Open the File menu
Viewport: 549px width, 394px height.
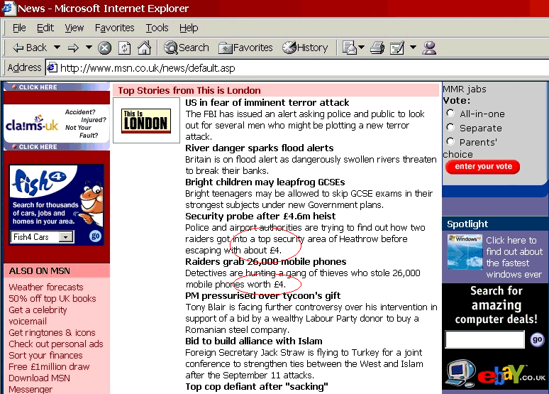[x=19, y=28]
